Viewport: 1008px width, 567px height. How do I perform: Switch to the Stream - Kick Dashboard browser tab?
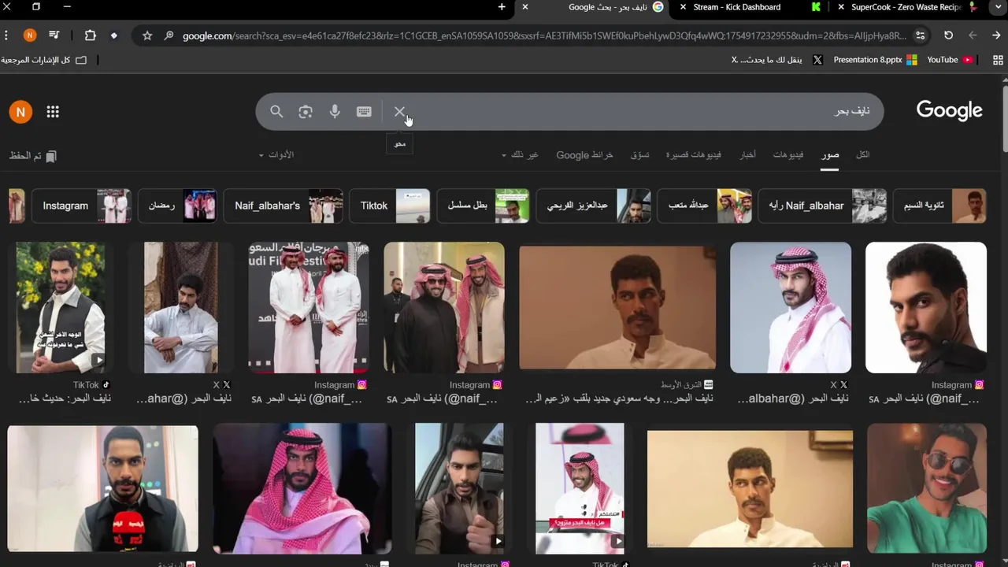tap(736, 7)
